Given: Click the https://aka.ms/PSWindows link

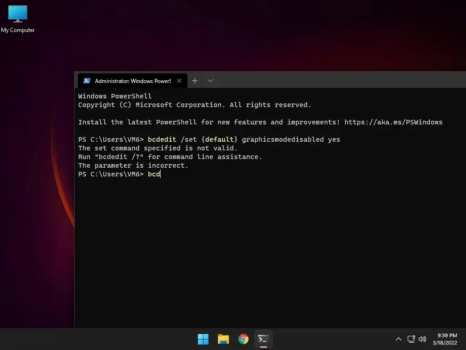Looking at the screenshot, I should coord(393,122).
